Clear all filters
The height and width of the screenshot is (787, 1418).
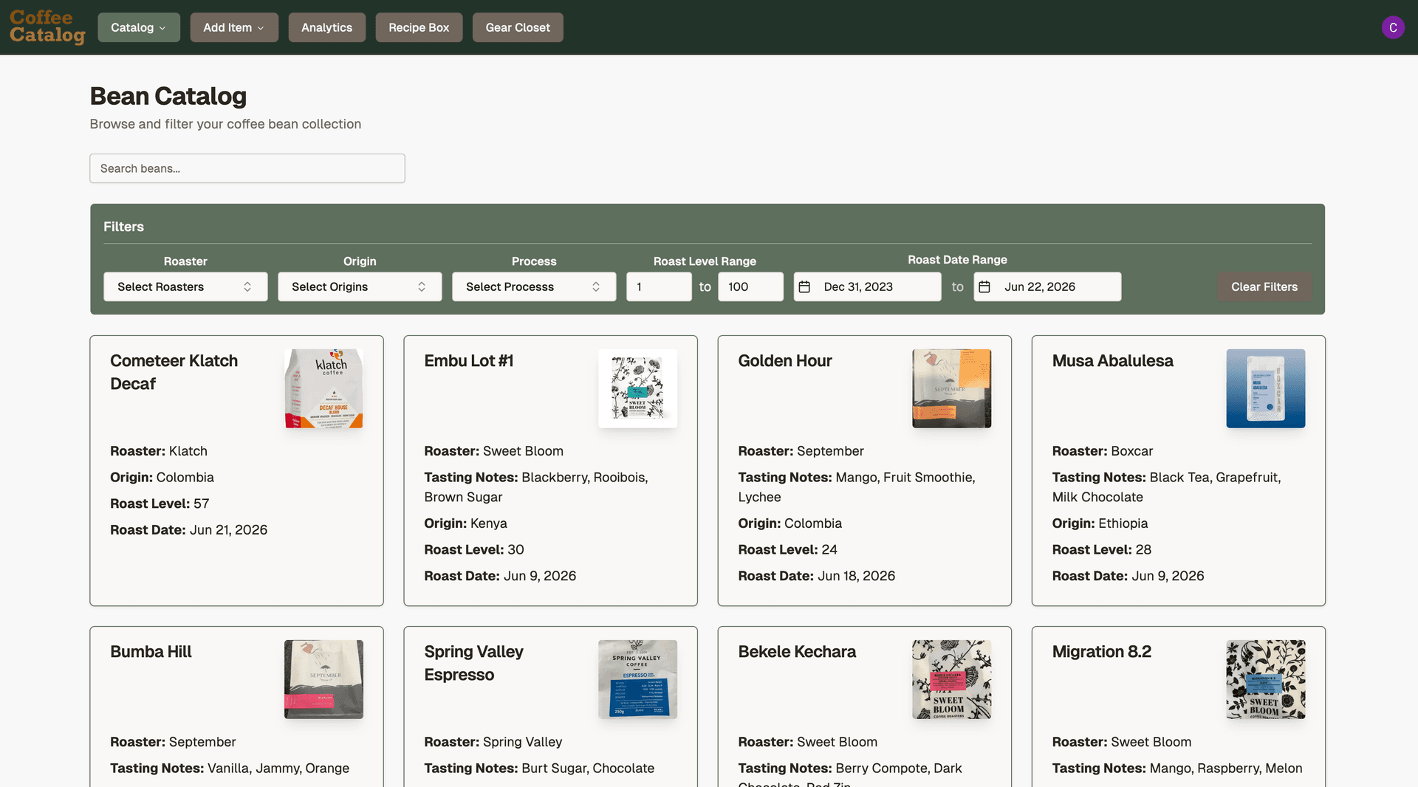[x=1264, y=286]
